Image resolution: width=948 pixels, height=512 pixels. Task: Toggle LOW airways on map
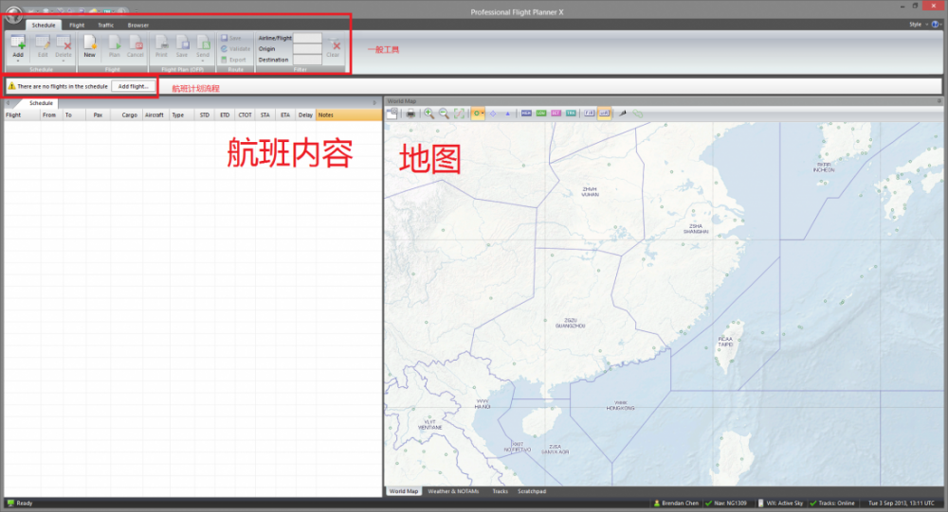point(541,114)
